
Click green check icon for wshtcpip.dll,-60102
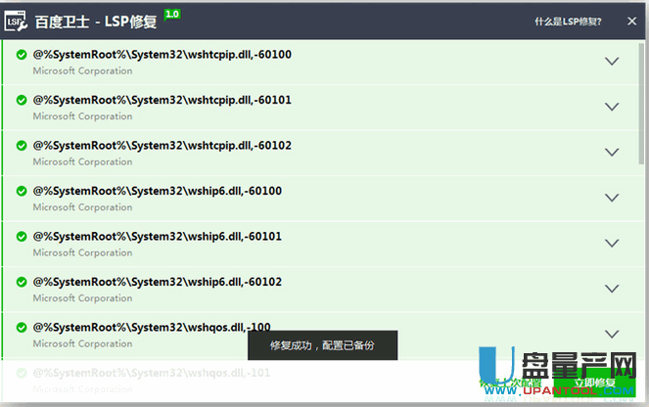point(22,146)
